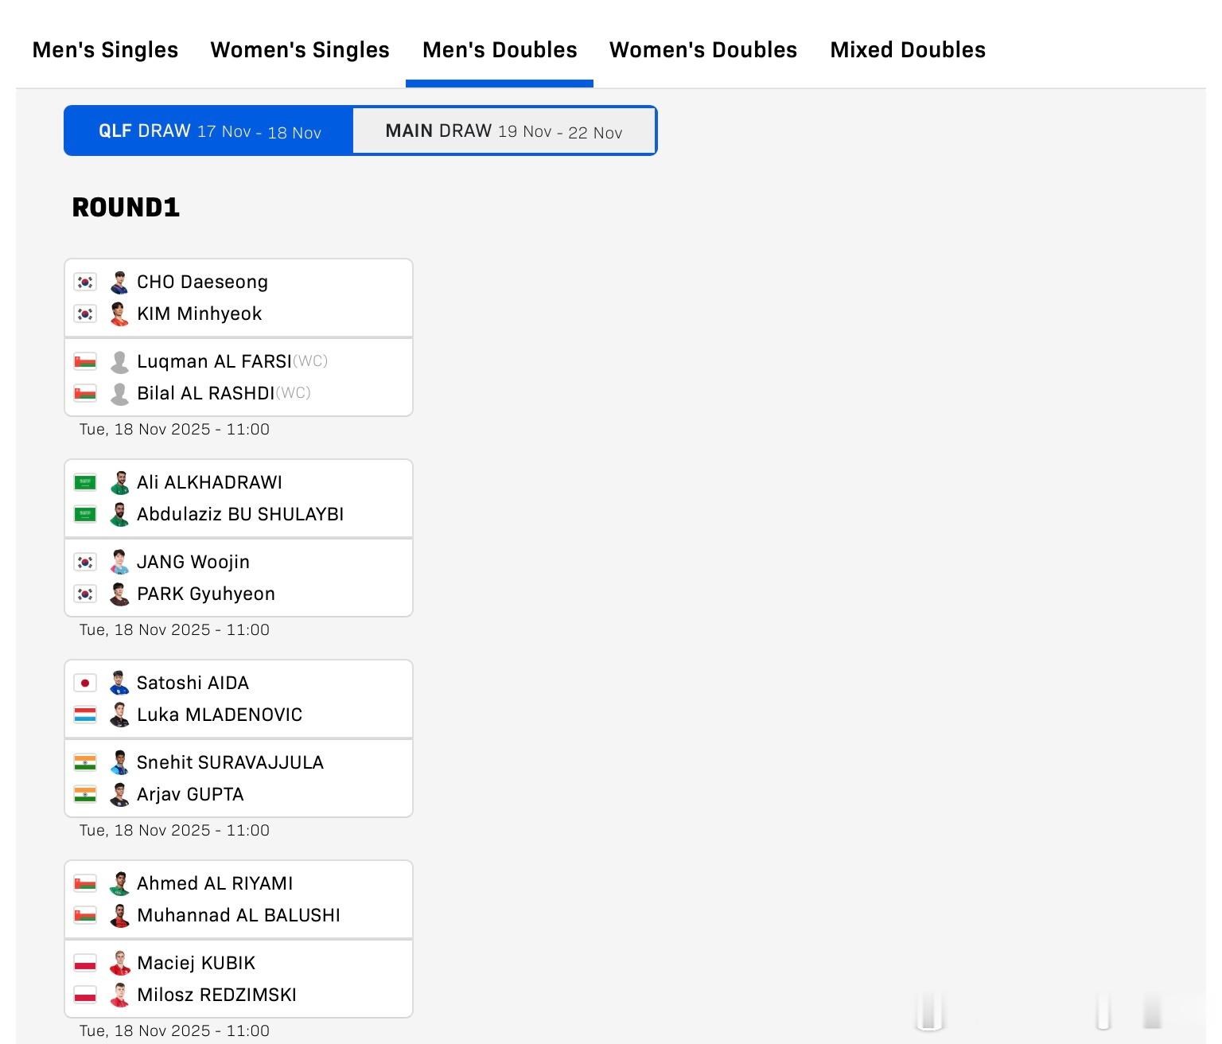1222x1044 pixels.
Task: Click match time under Arjav GUPTA pair
Action: (174, 831)
